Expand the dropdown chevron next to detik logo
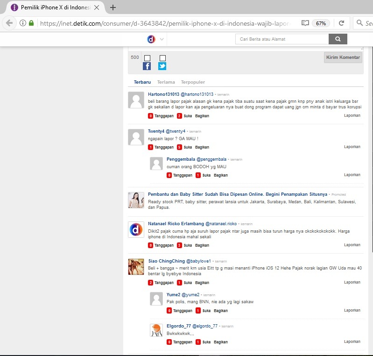This screenshot has width=373, height=356. point(162,39)
